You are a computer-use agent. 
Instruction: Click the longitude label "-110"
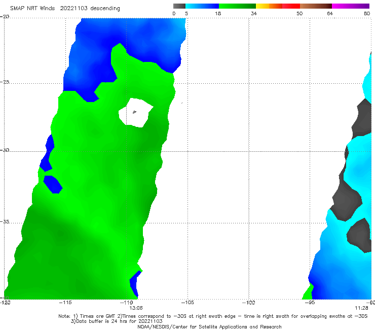coord(127,303)
